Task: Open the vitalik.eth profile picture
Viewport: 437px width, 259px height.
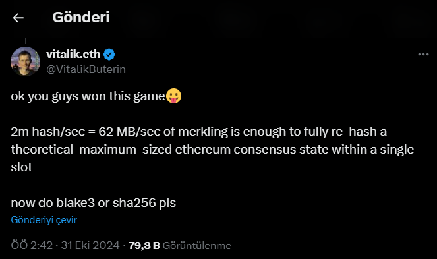Action: pyautogui.click(x=25, y=61)
